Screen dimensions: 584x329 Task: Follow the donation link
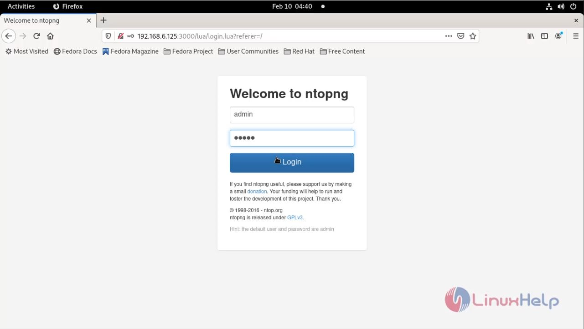click(x=257, y=192)
